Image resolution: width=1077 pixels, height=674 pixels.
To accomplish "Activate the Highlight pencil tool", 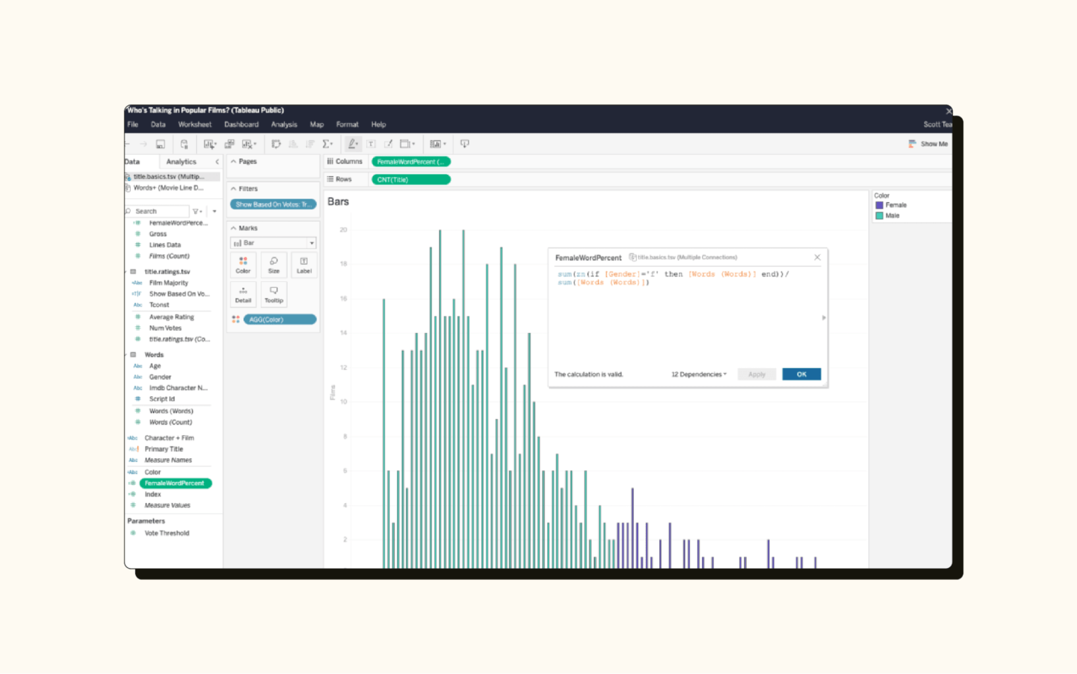I will 353,143.
